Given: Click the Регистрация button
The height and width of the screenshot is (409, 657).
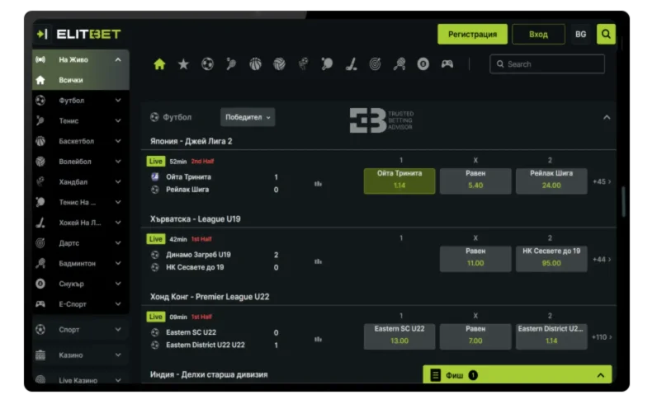Looking at the screenshot, I should 472,34.
